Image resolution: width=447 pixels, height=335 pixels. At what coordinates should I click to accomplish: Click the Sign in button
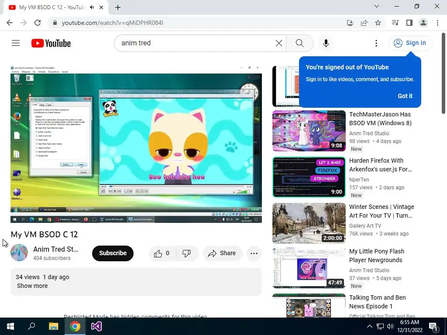(x=410, y=43)
